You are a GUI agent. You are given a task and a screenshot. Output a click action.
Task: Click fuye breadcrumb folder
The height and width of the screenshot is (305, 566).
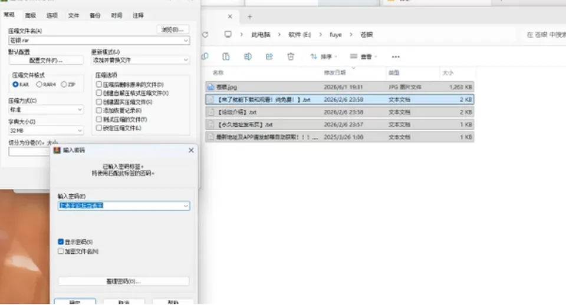[335, 35]
